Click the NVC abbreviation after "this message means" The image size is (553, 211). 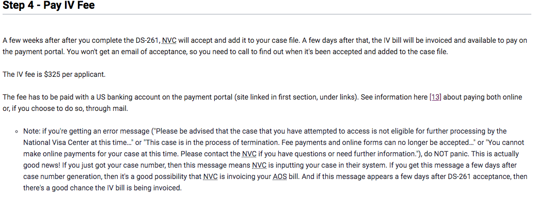pyautogui.click(x=259, y=165)
